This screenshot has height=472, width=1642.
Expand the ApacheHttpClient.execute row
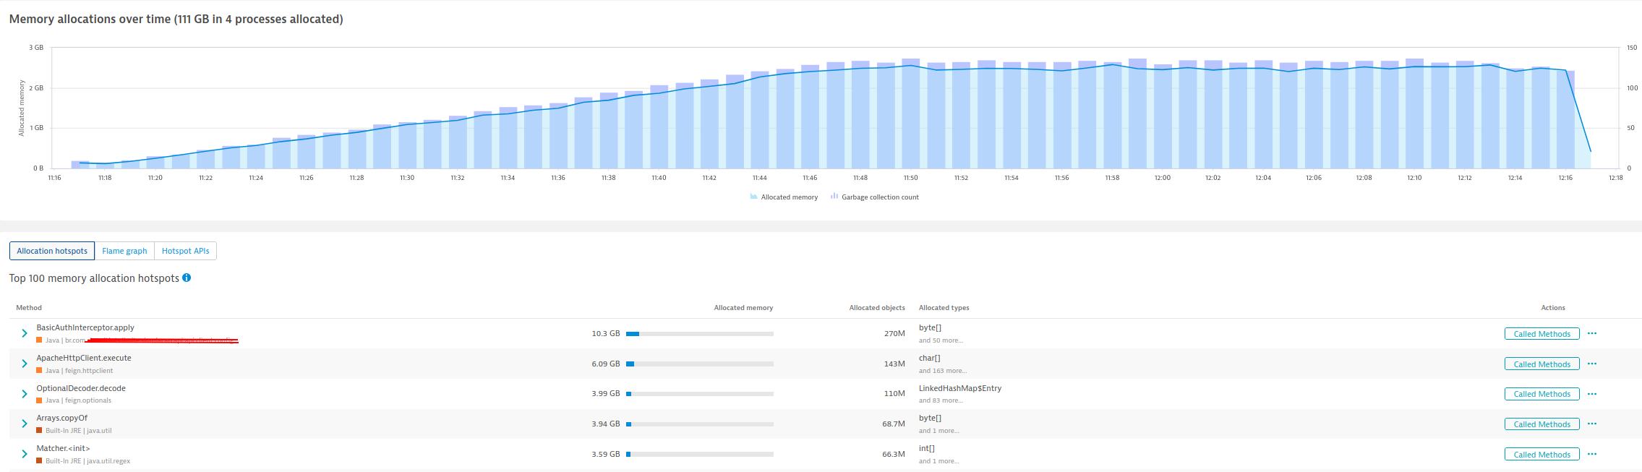[x=25, y=364]
